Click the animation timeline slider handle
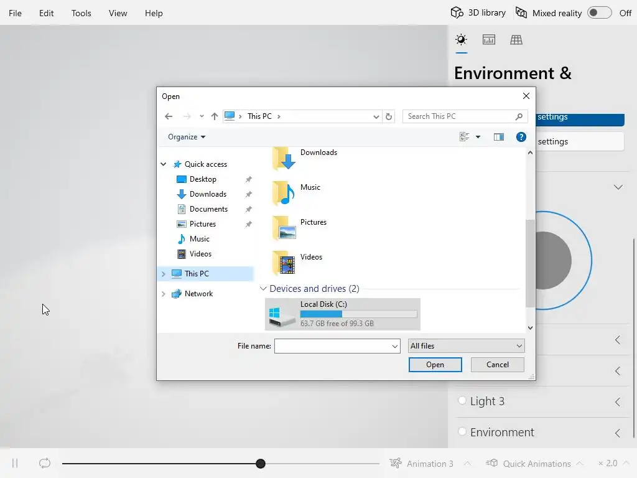The width and height of the screenshot is (637, 478). 261,463
